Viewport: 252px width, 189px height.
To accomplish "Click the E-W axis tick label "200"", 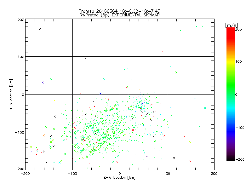I will click(x=214, y=174).
